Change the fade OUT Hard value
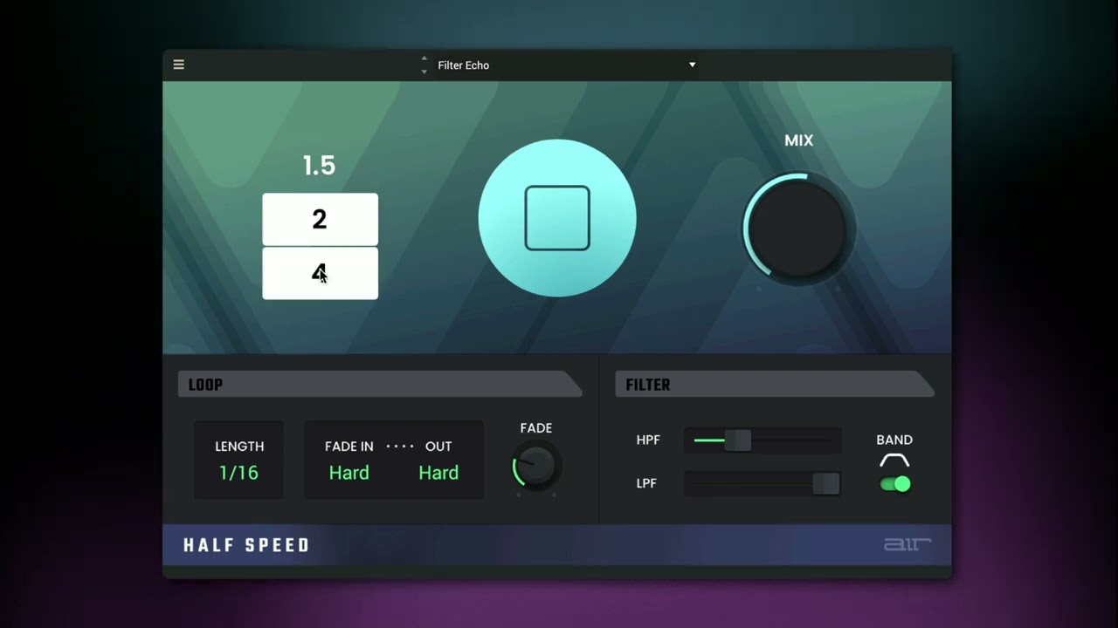The image size is (1118, 628). pos(438,473)
